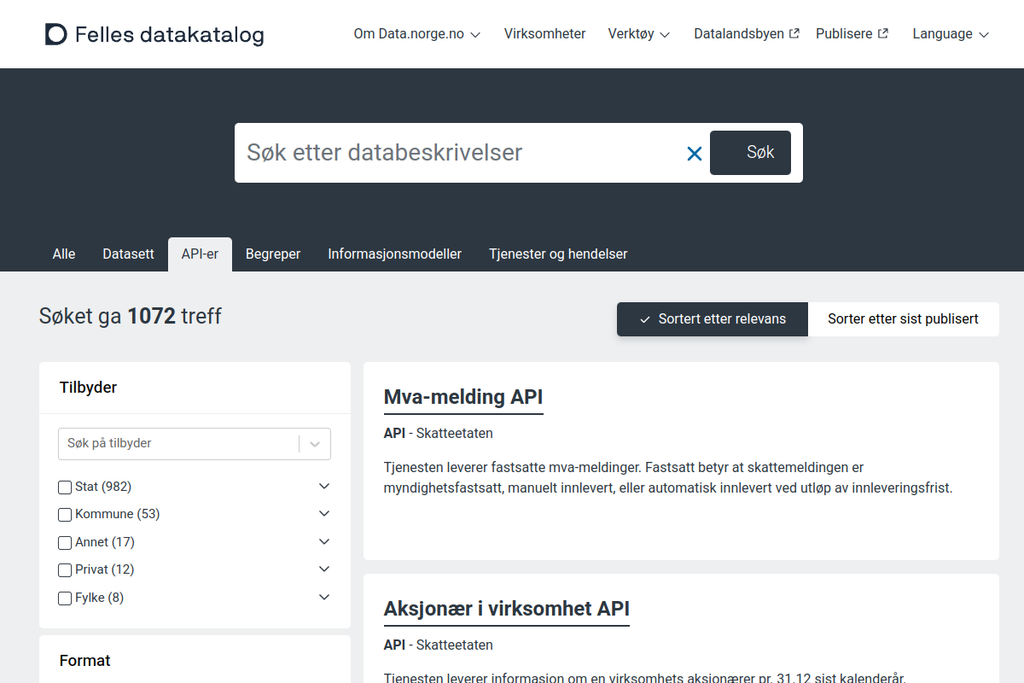Viewport: 1024px width, 683px height.
Task: Click the Felles datakatalog logo icon
Action: tap(55, 34)
